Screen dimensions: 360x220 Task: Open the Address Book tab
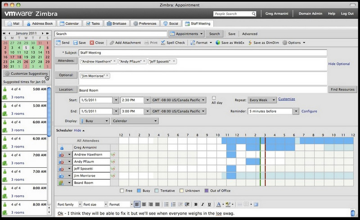(40, 23)
